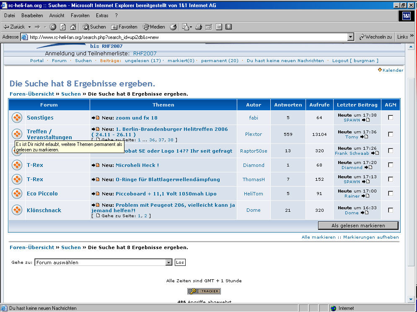417x312 pixels.
Task: Open author Plextor profile link
Action: 254,134
